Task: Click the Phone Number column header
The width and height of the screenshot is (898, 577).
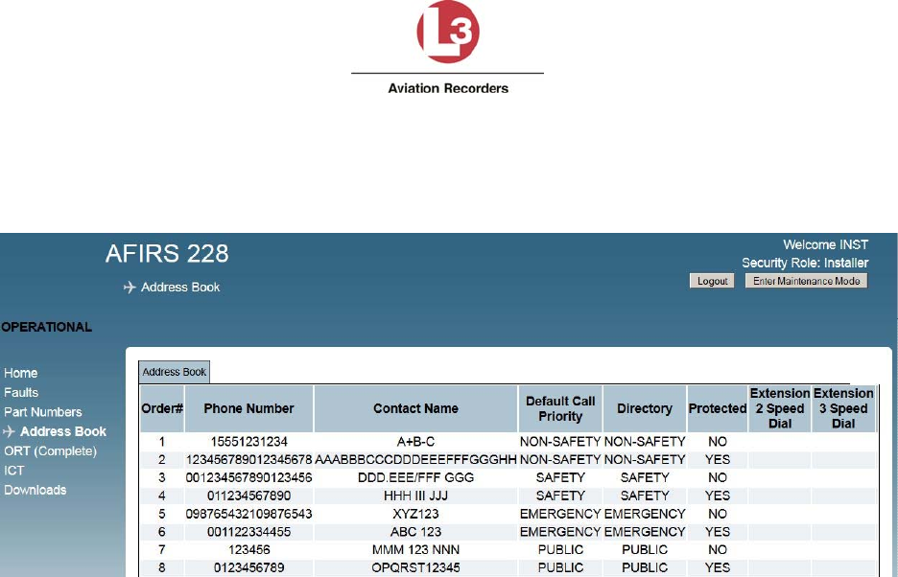Action: 248,408
